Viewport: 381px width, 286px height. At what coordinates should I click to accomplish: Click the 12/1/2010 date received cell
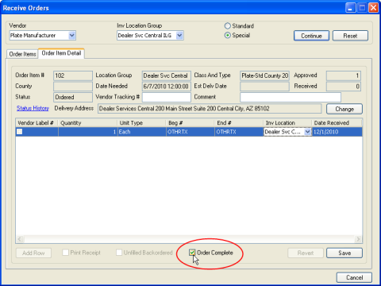click(337, 132)
